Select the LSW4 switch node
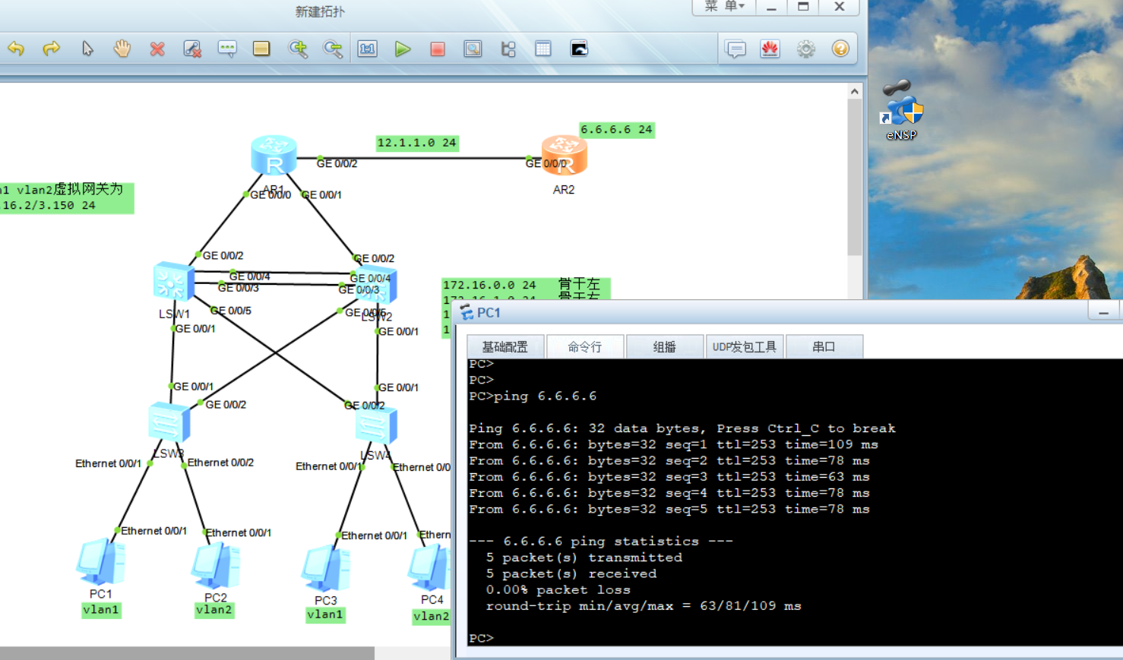The width and height of the screenshot is (1123, 660). pos(376,425)
